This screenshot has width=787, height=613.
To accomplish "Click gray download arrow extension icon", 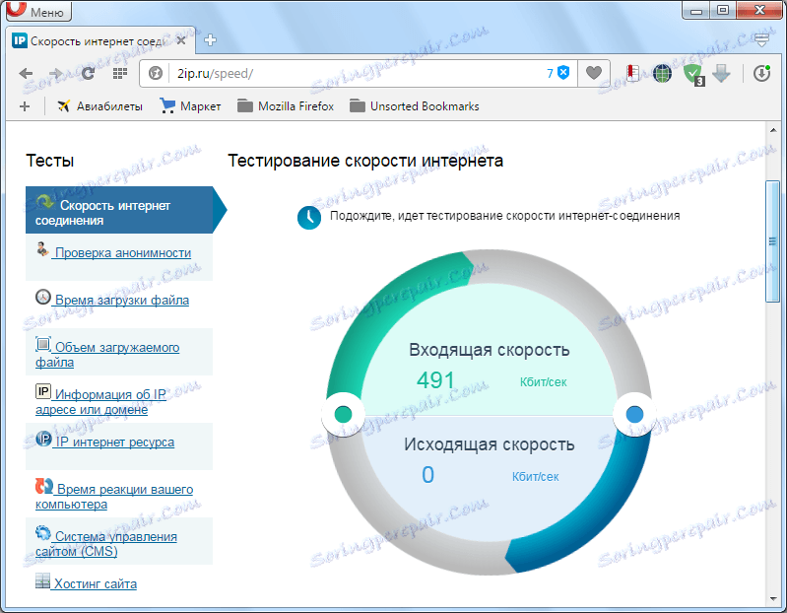I will click(721, 73).
